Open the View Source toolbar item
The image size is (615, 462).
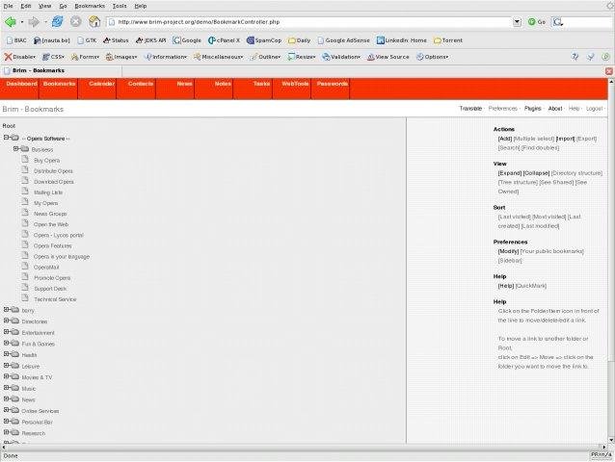point(388,57)
